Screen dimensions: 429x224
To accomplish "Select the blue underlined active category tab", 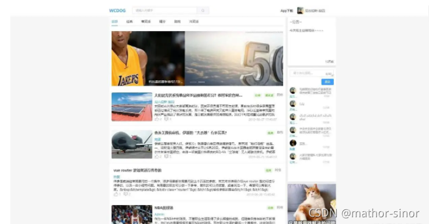I will (115, 21).
